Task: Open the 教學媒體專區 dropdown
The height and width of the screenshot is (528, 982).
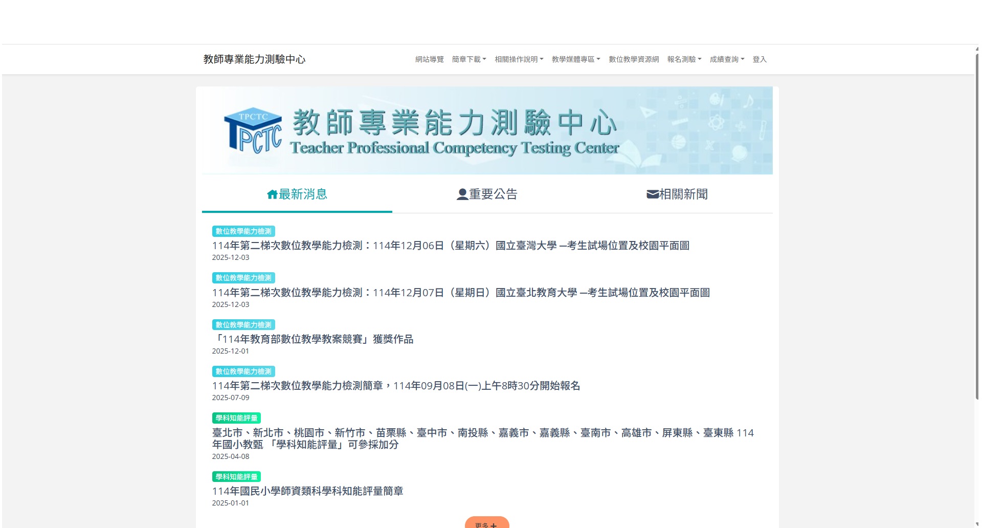Action: pos(576,59)
